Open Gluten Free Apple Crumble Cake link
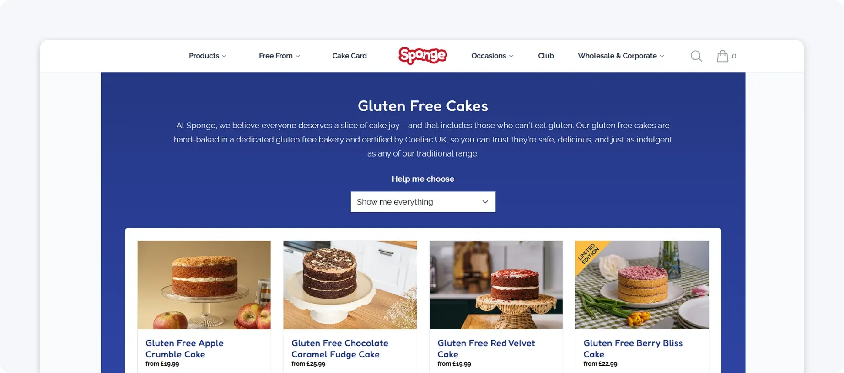This screenshot has height=373, width=844. coord(184,348)
